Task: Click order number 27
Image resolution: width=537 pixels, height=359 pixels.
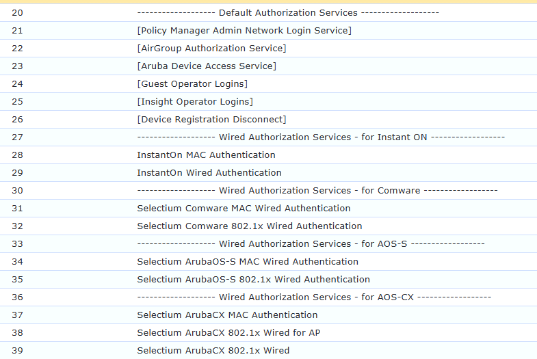Action: (x=17, y=137)
